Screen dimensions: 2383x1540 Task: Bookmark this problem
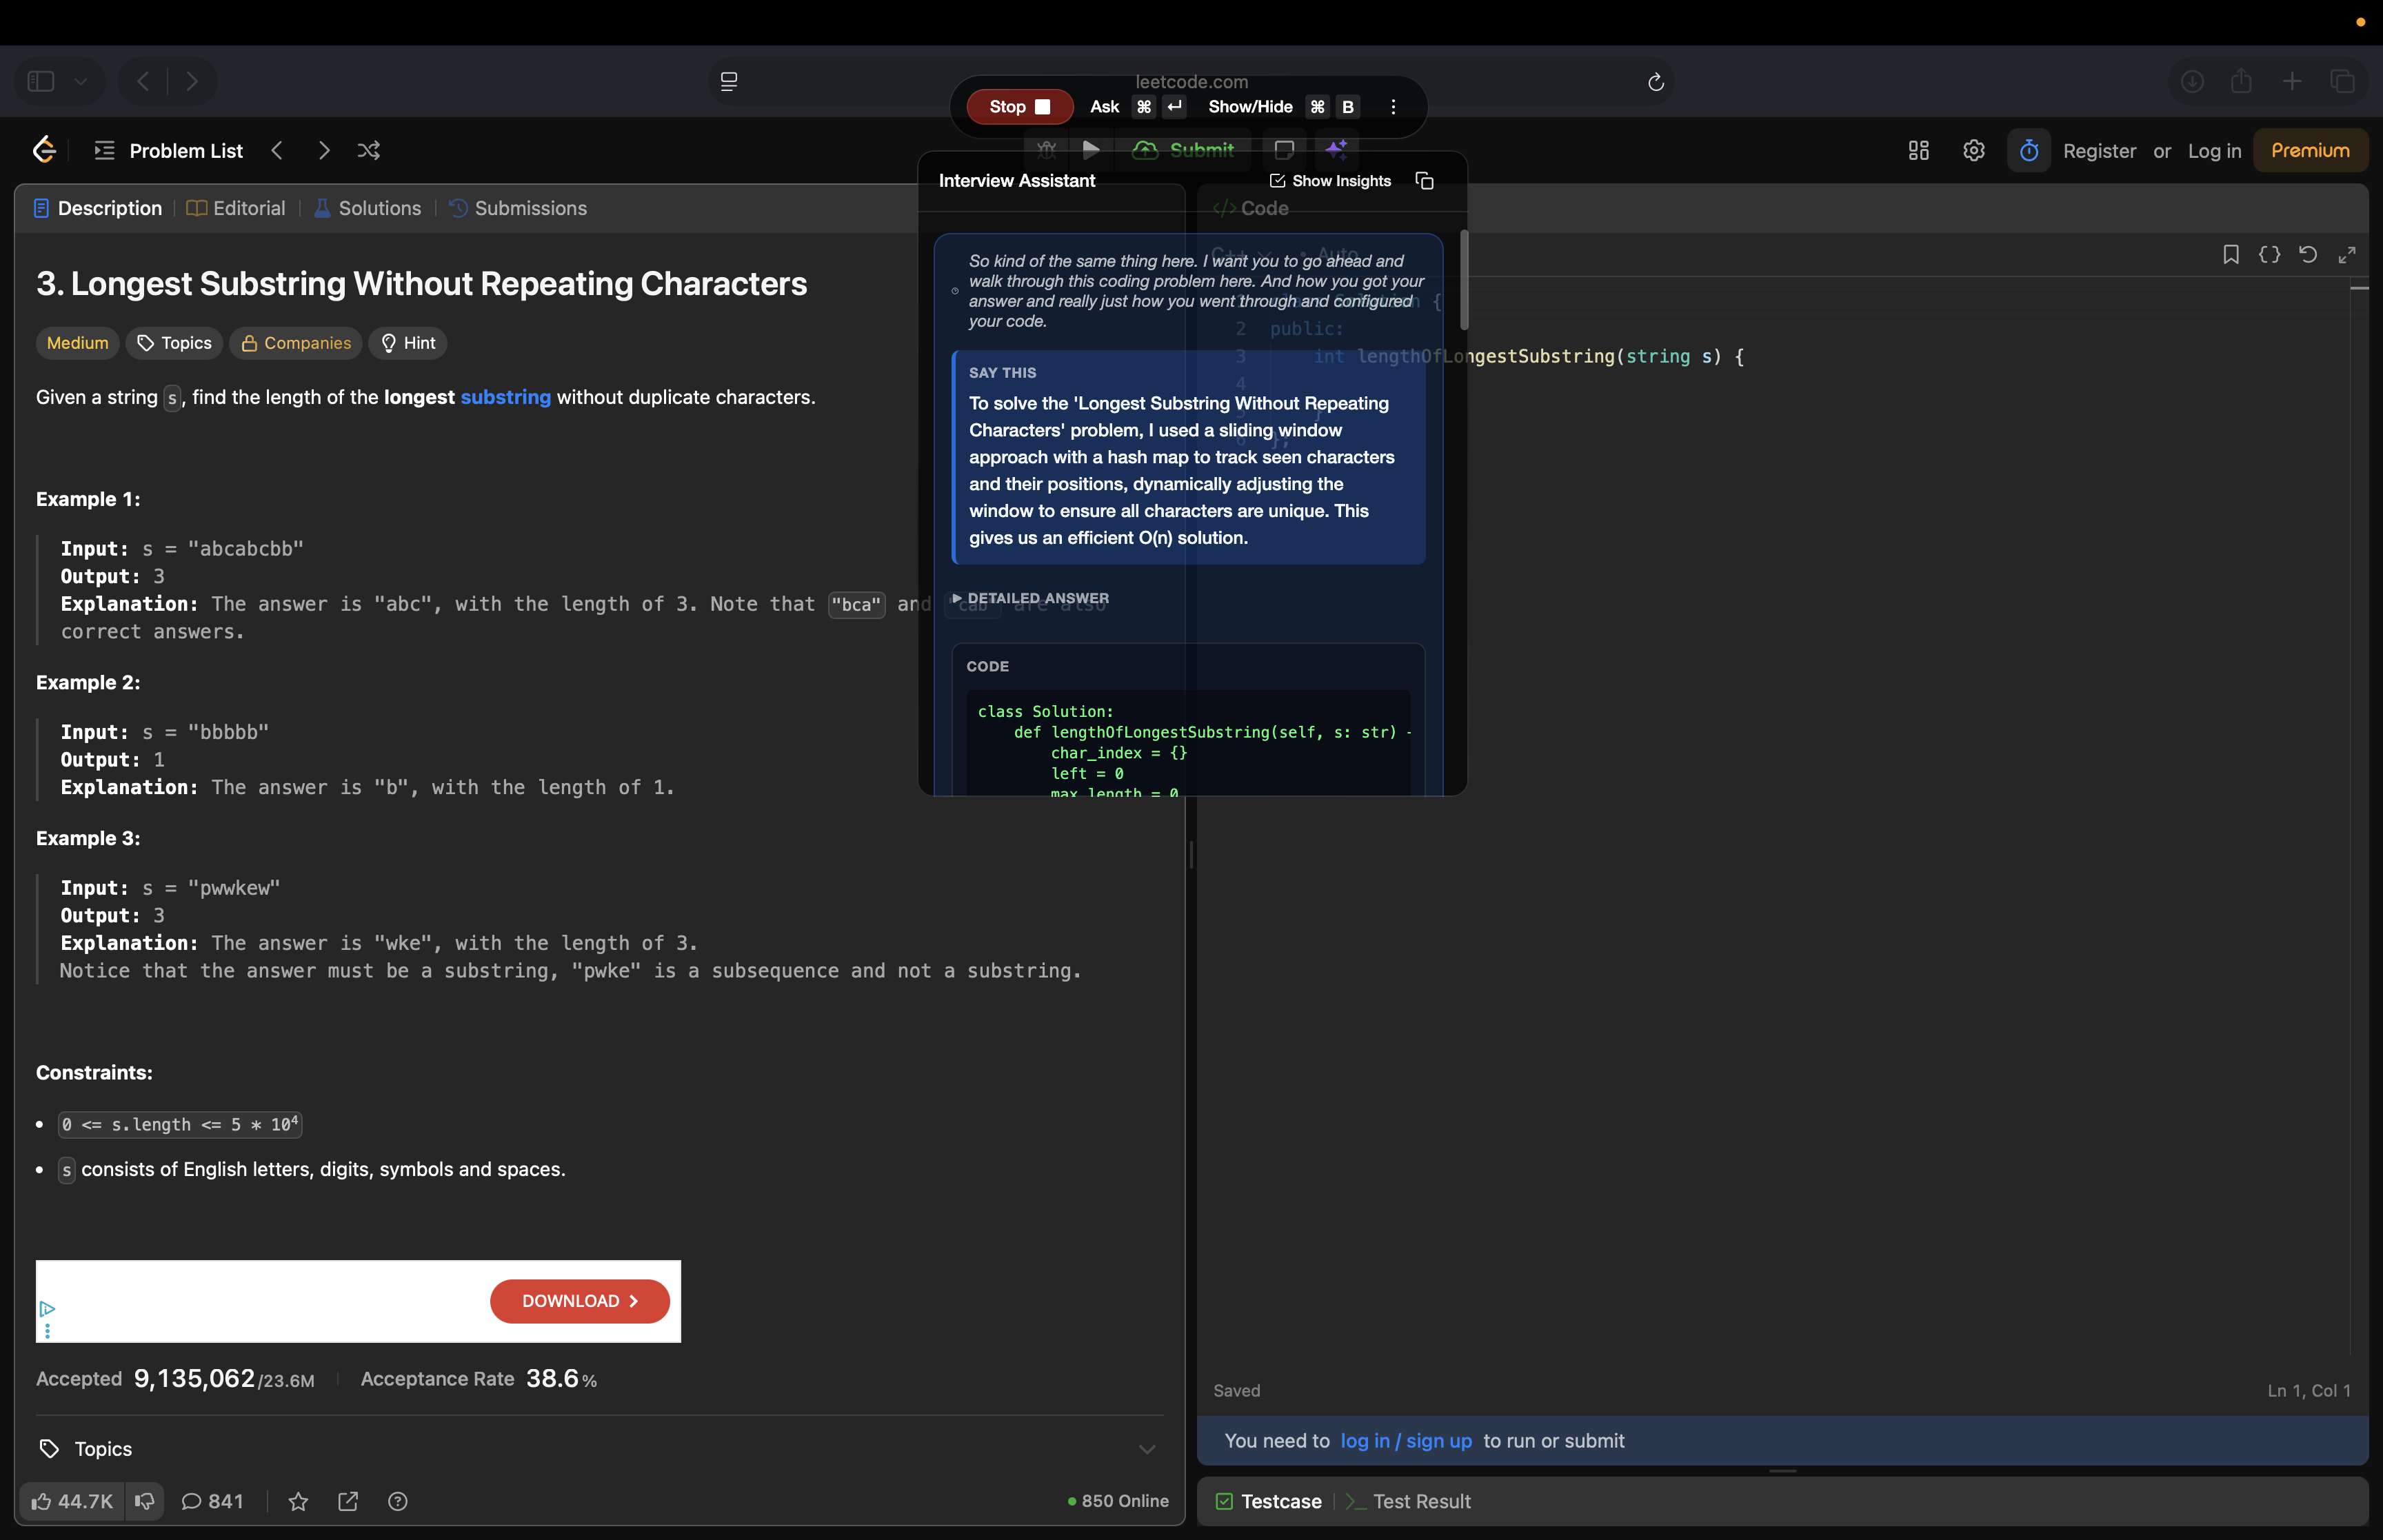click(x=2231, y=254)
